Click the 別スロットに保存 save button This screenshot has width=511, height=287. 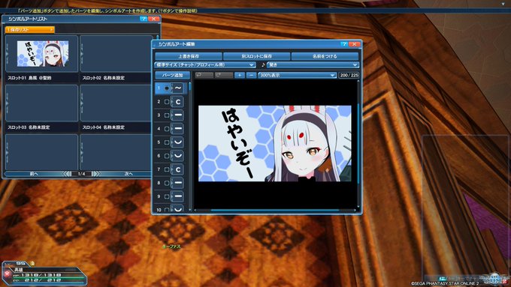(257, 56)
